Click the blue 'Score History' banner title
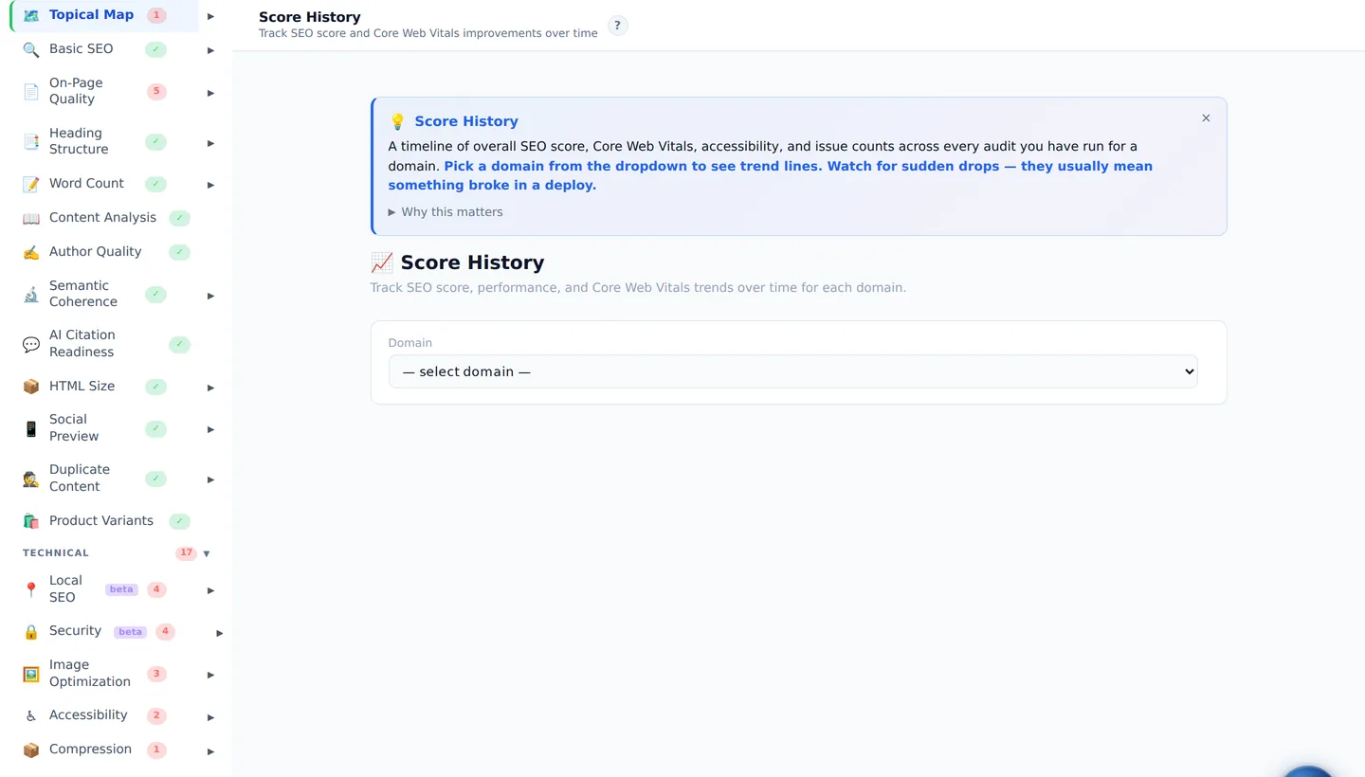Screen dimensions: 1365x777 click(466, 121)
